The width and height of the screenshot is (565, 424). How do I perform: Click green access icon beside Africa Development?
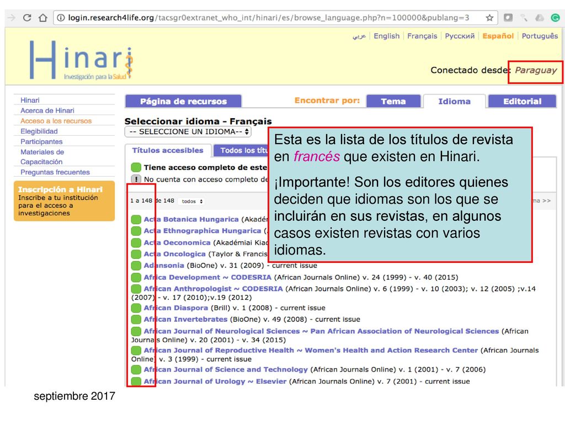(136, 277)
